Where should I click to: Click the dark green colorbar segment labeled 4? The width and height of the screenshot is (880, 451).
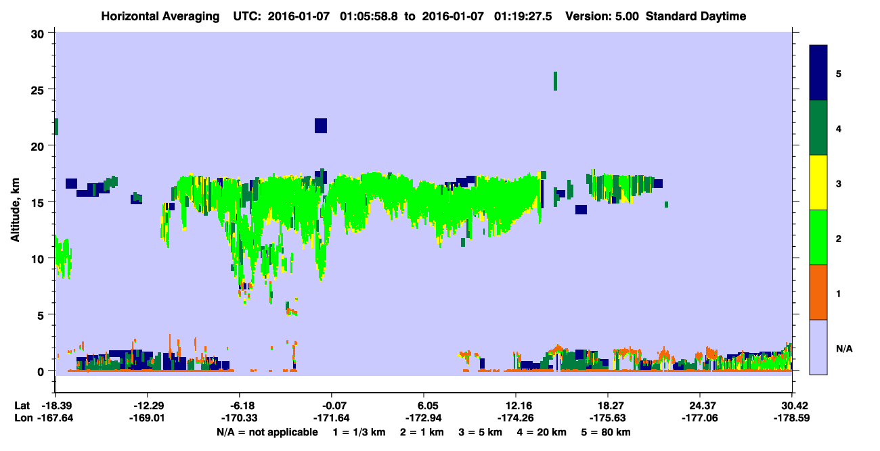coord(818,128)
